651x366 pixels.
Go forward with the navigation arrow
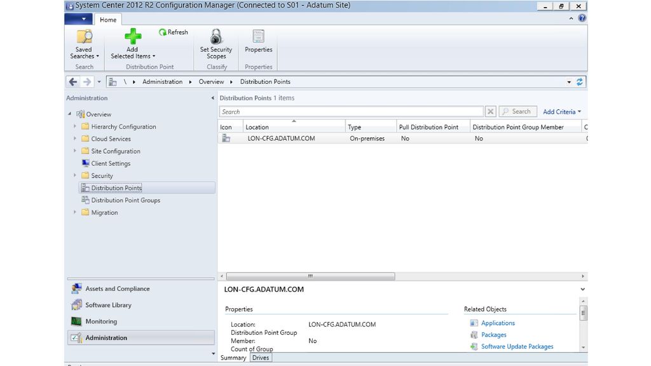coord(86,82)
